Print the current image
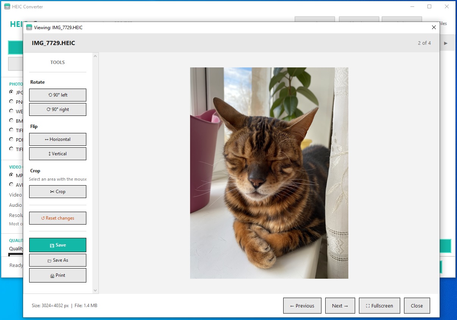The height and width of the screenshot is (320, 457). pos(58,275)
